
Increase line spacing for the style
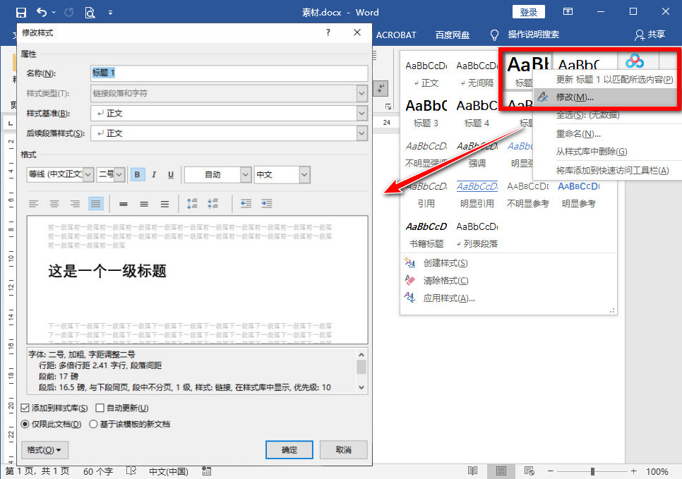(x=192, y=202)
